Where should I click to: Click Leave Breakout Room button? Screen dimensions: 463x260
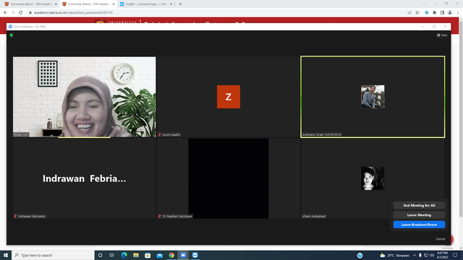point(419,225)
